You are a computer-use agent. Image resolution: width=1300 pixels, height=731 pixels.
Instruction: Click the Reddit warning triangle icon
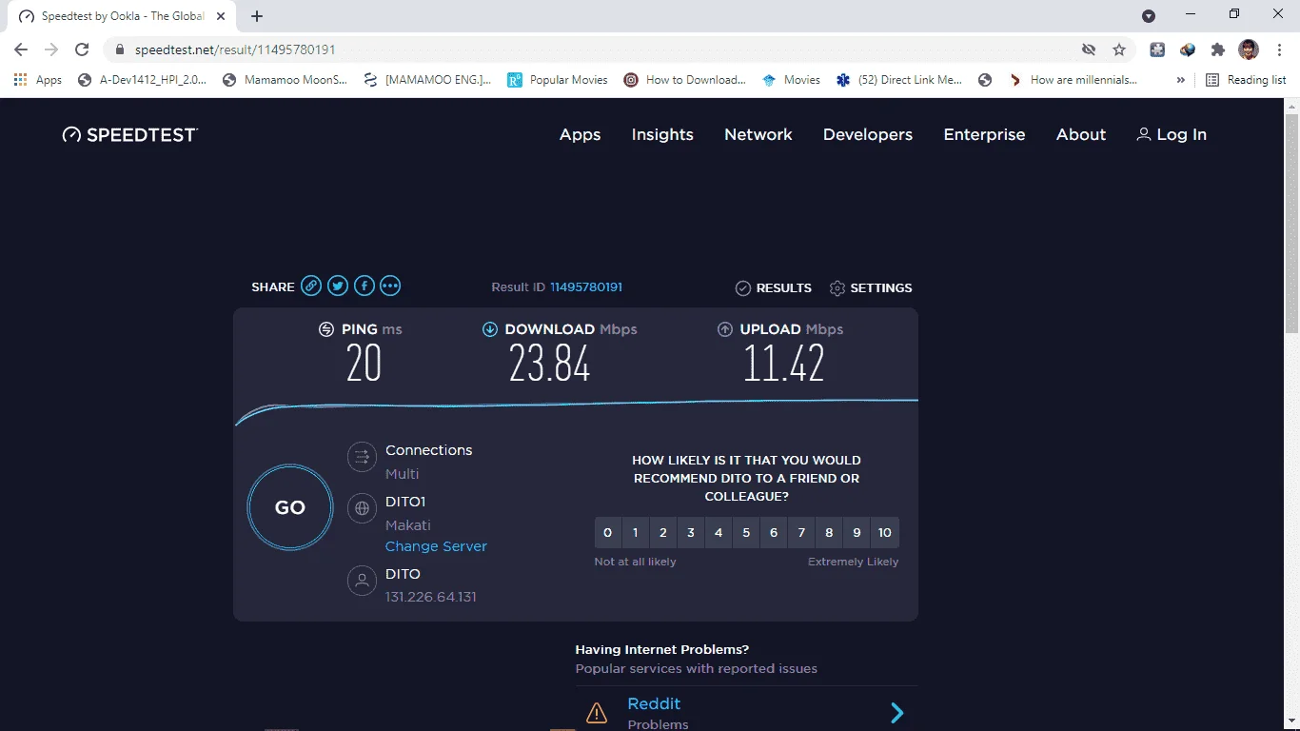(x=597, y=713)
